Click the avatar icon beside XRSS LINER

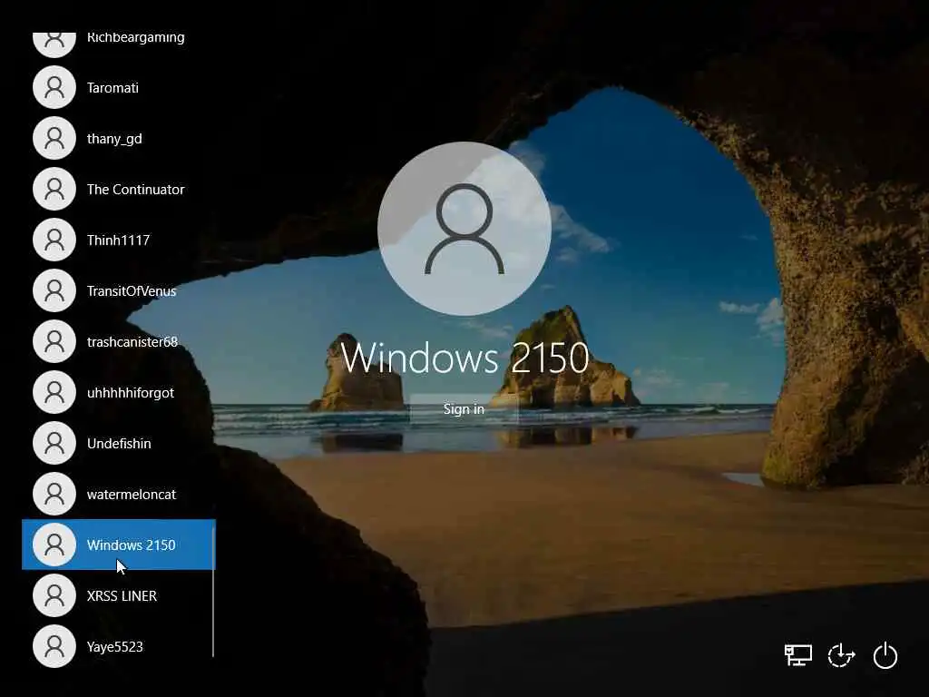click(54, 595)
